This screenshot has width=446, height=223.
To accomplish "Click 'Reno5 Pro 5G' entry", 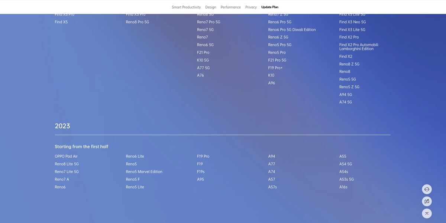I will [x=280, y=45].
